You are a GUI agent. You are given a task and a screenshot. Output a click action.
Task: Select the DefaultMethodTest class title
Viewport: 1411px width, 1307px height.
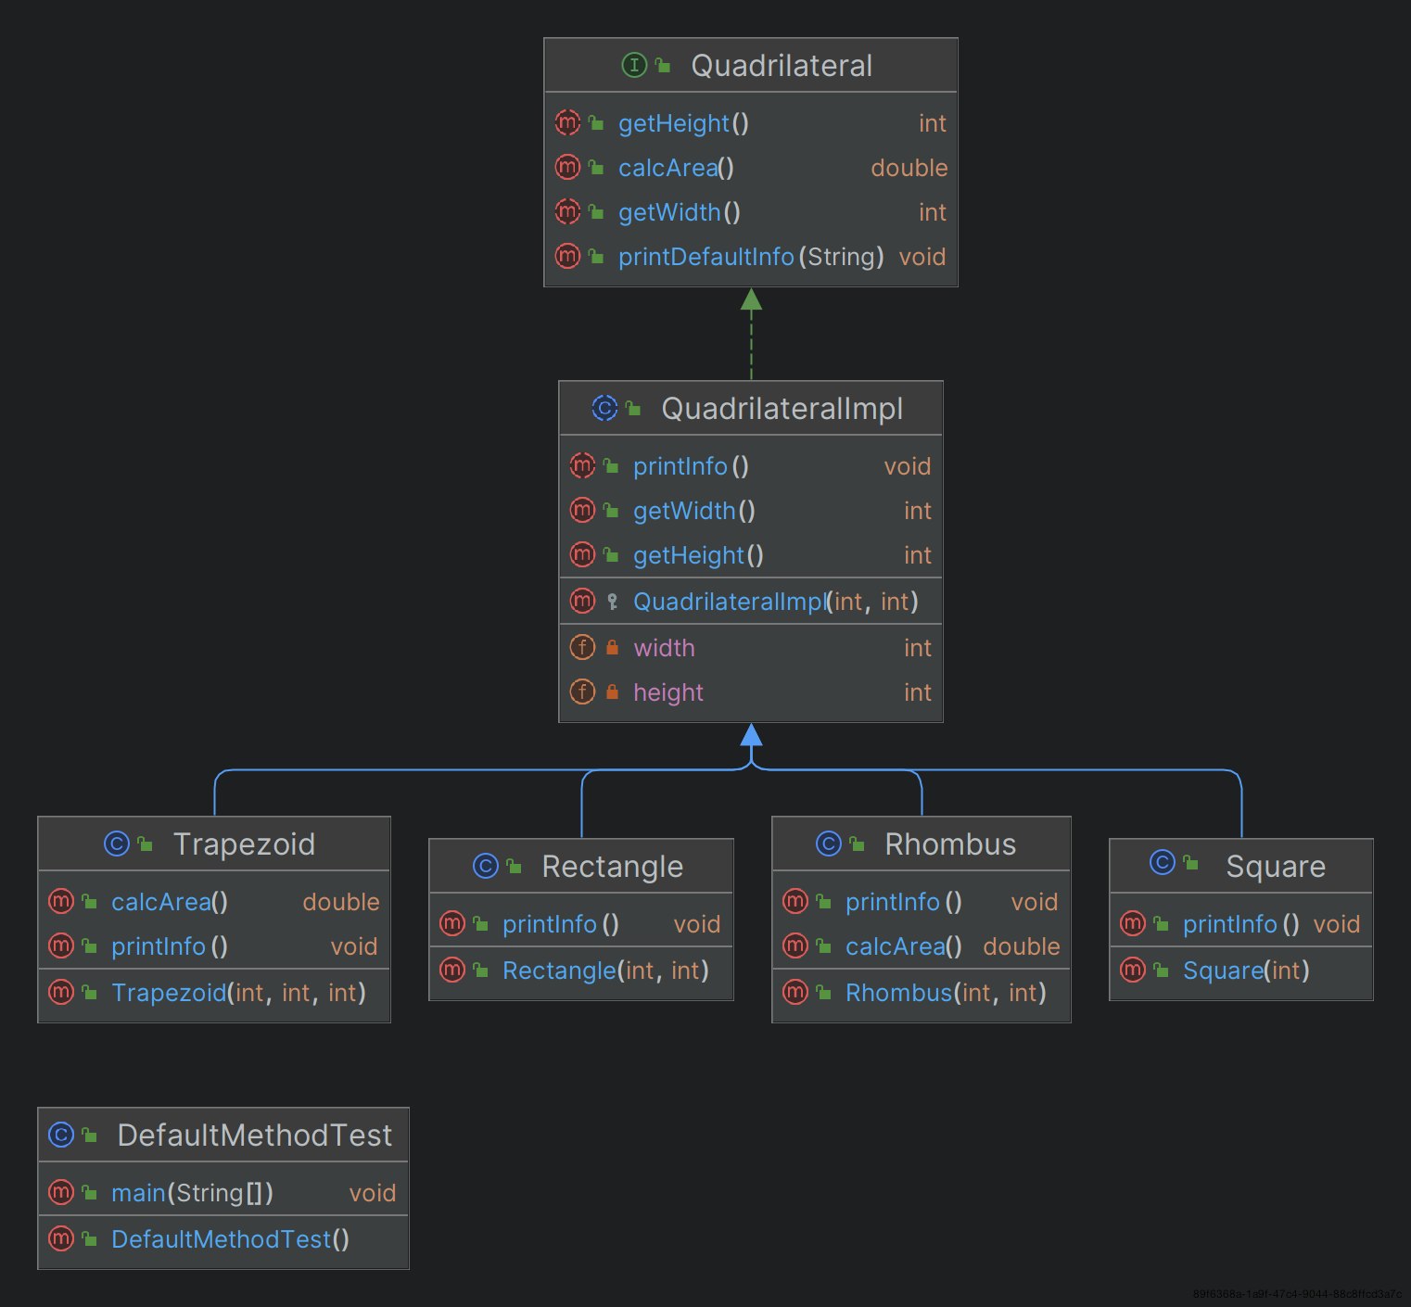pos(255,1136)
